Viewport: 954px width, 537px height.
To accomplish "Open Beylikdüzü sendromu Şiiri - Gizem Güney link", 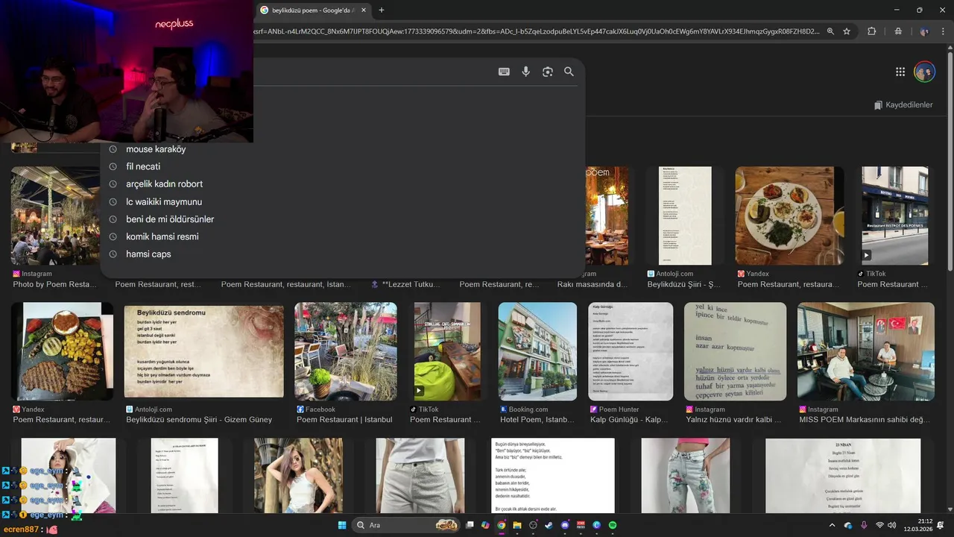I will (199, 420).
